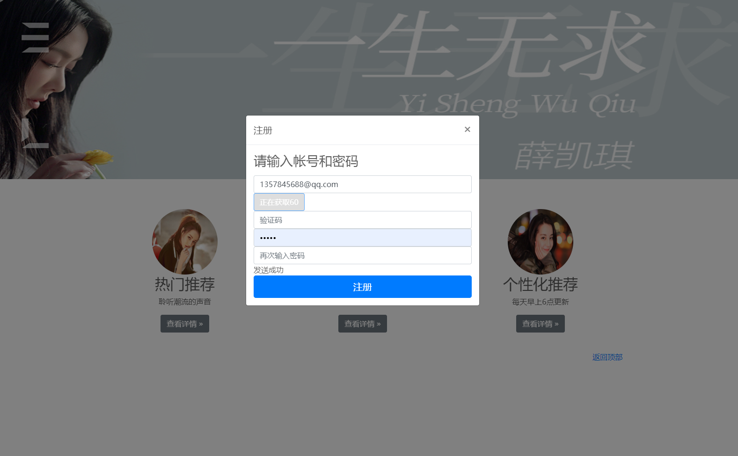The image size is (738, 456).
Task: Click the 个性化推荐 round avatar image
Action: click(x=541, y=242)
